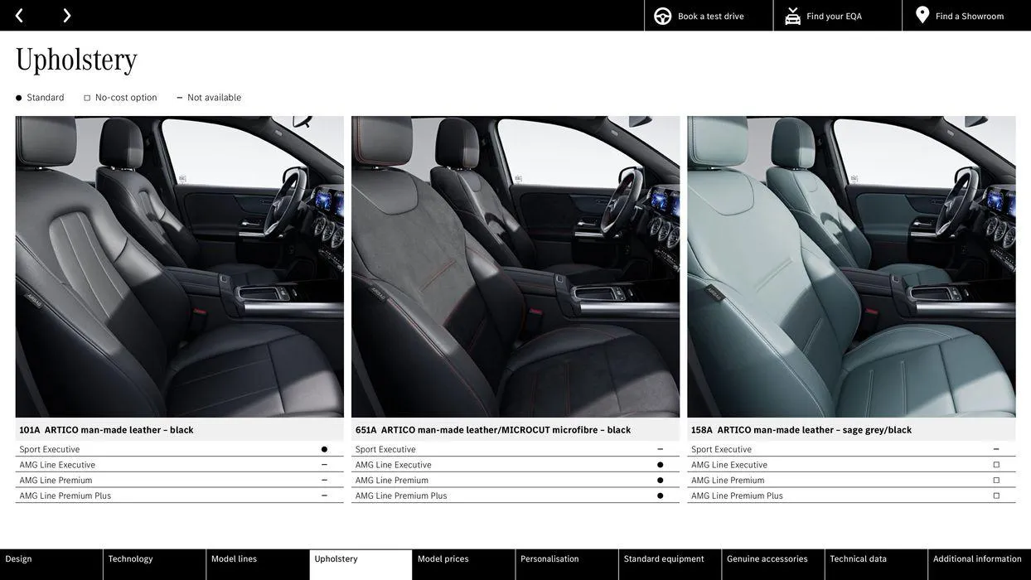1031x580 pixels.
Task: Click the Not available dash legend icon
Action: coord(179,98)
